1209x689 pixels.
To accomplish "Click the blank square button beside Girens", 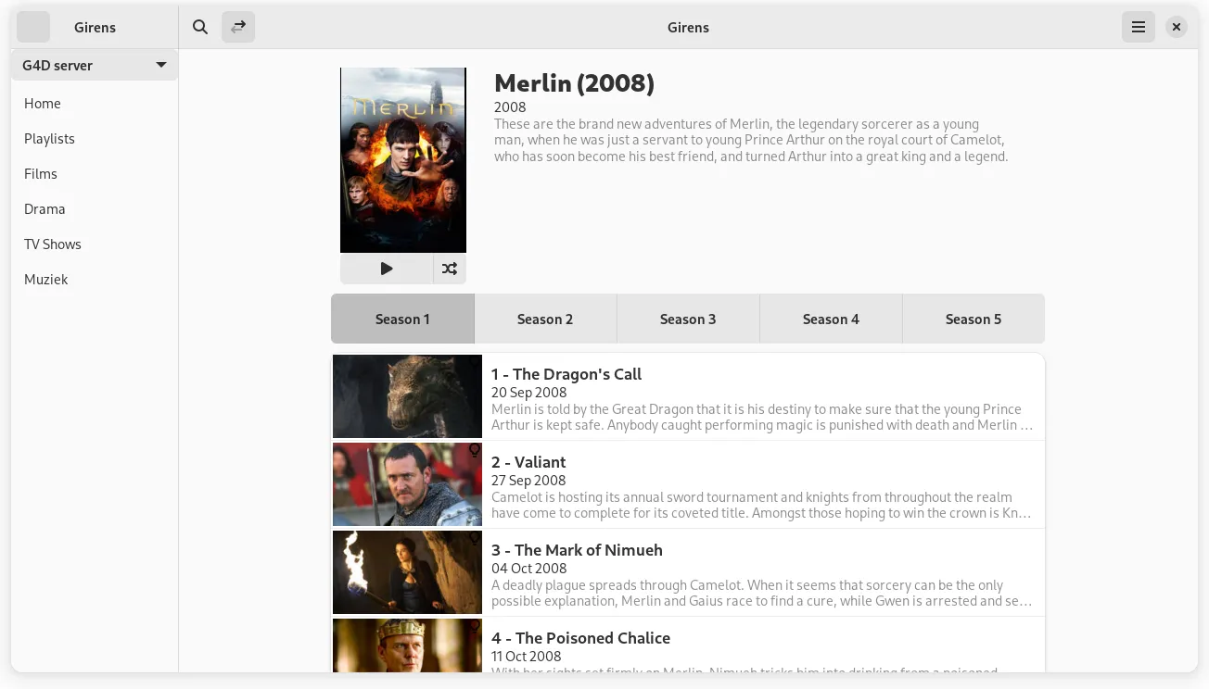I will coord(33,27).
